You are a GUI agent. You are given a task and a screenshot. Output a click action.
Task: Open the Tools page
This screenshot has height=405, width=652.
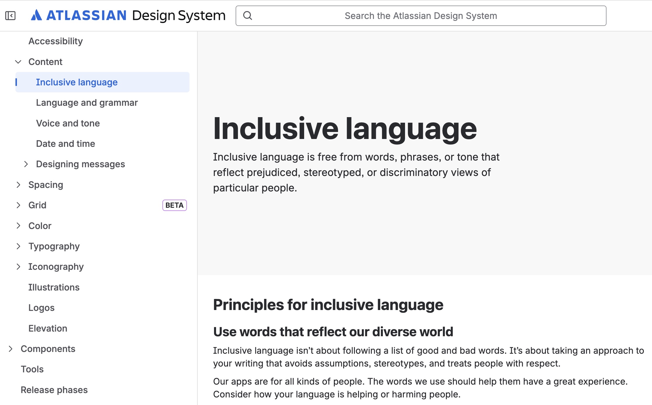[32, 369]
